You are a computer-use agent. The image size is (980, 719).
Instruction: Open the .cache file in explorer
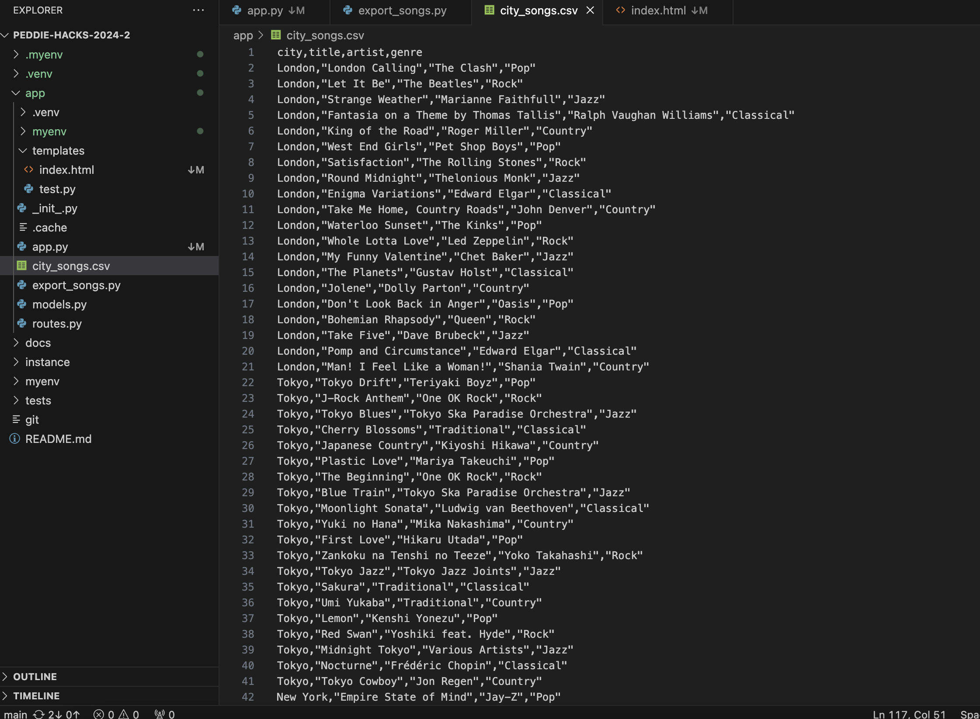pos(49,228)
